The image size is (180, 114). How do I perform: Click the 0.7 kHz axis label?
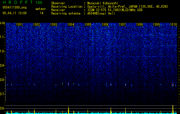click(2, 94)
